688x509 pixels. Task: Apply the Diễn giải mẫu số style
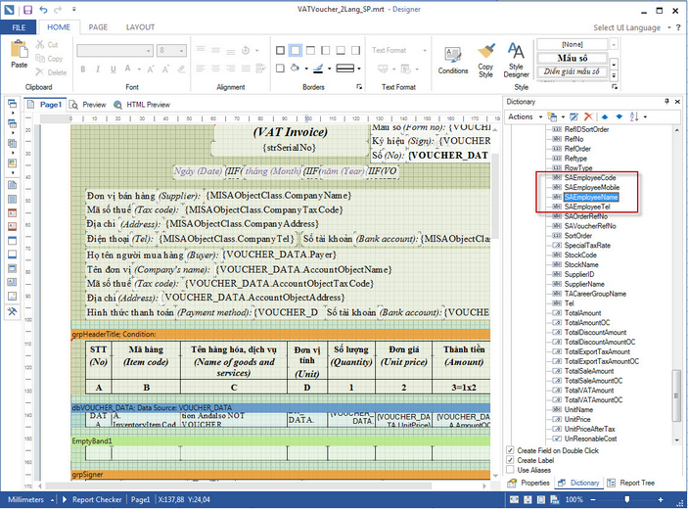click(573, 71)
